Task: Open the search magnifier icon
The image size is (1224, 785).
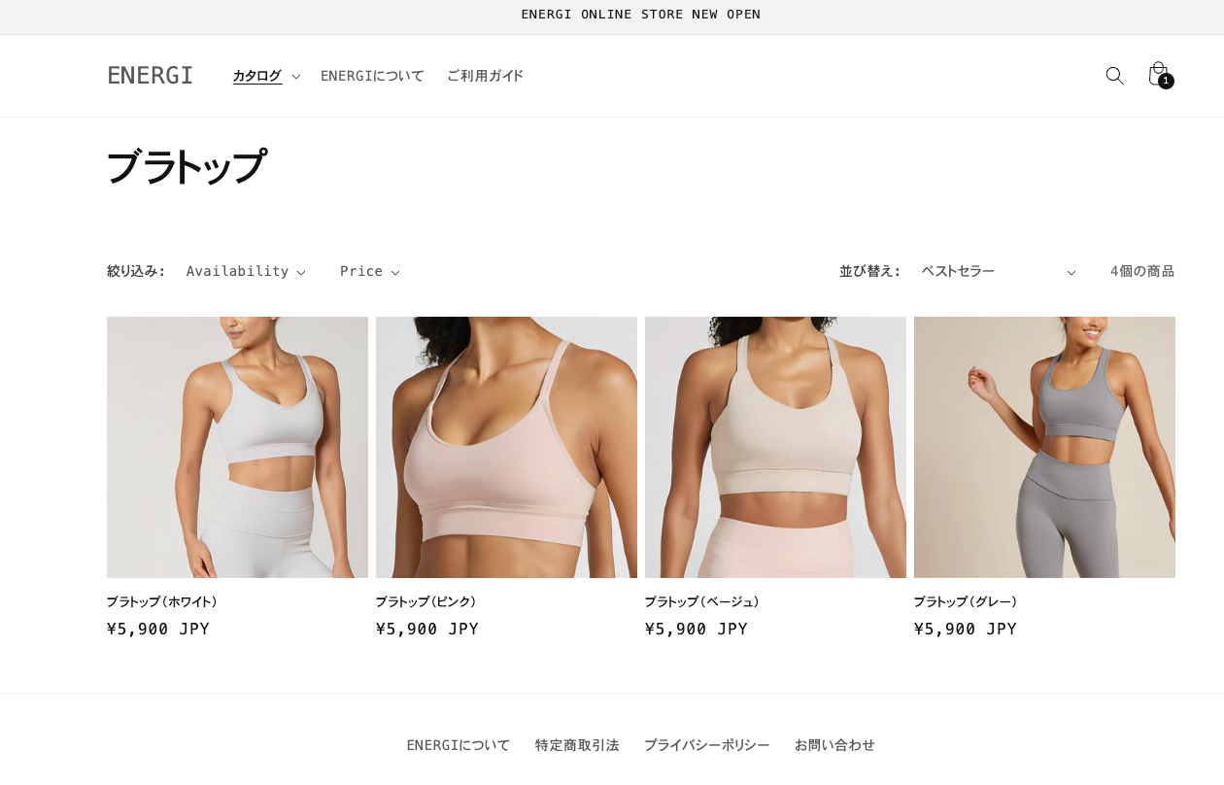Action: [x=1114, y=76]
